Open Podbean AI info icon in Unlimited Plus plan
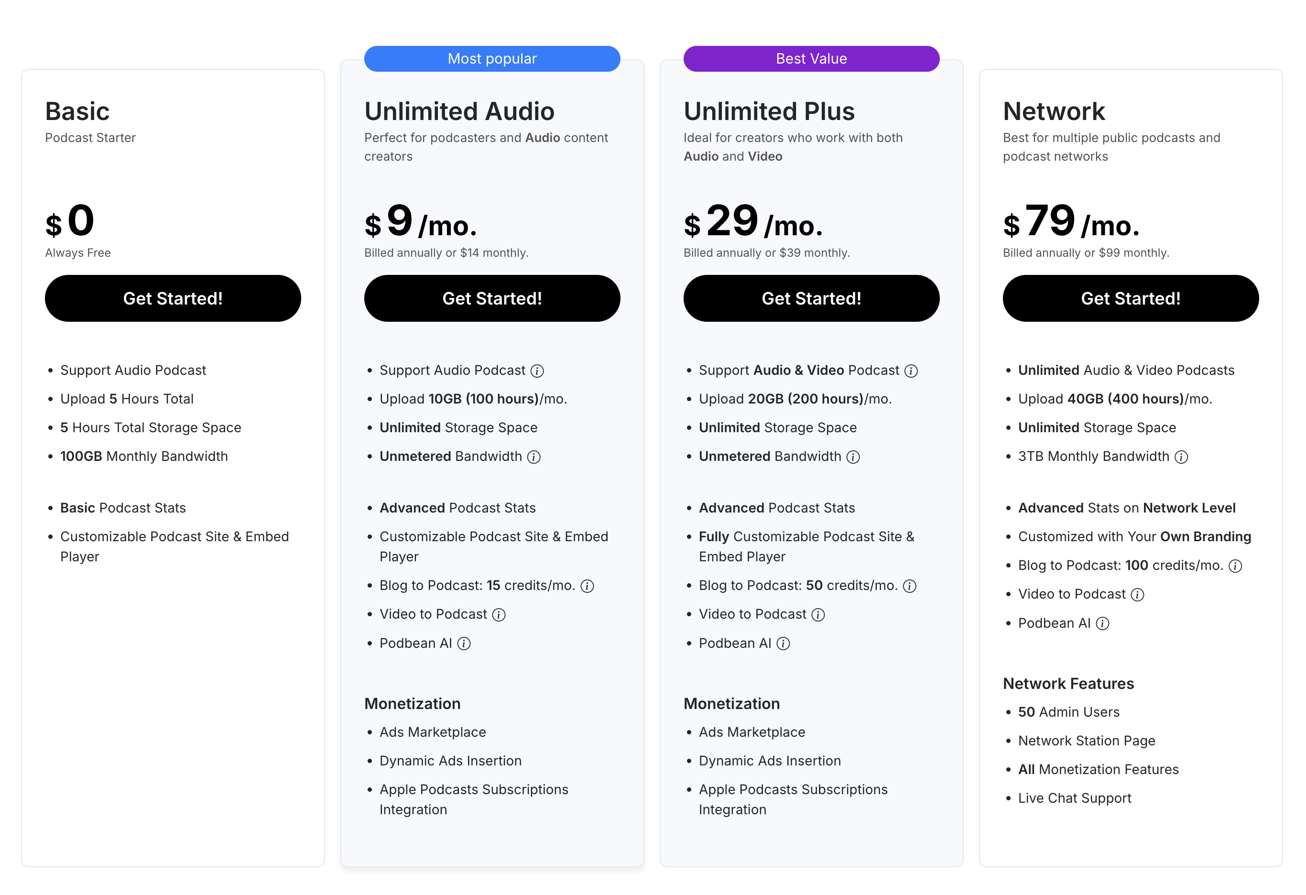Viewport: 1306px width, 895px height. click(x=784, y=644)
